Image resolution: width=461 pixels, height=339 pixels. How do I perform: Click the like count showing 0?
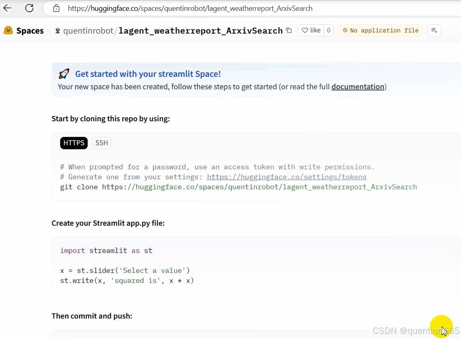329,30
